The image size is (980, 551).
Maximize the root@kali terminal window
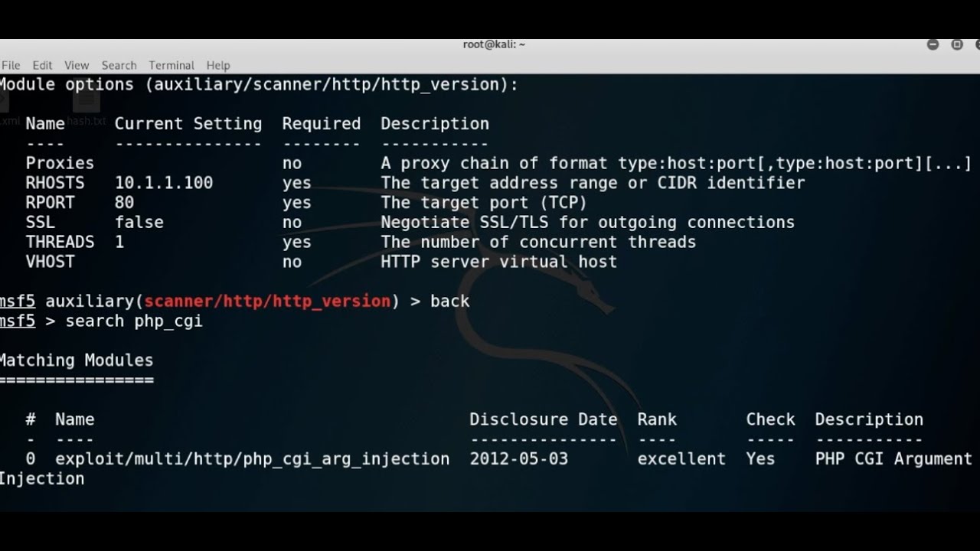coord(957,44)
